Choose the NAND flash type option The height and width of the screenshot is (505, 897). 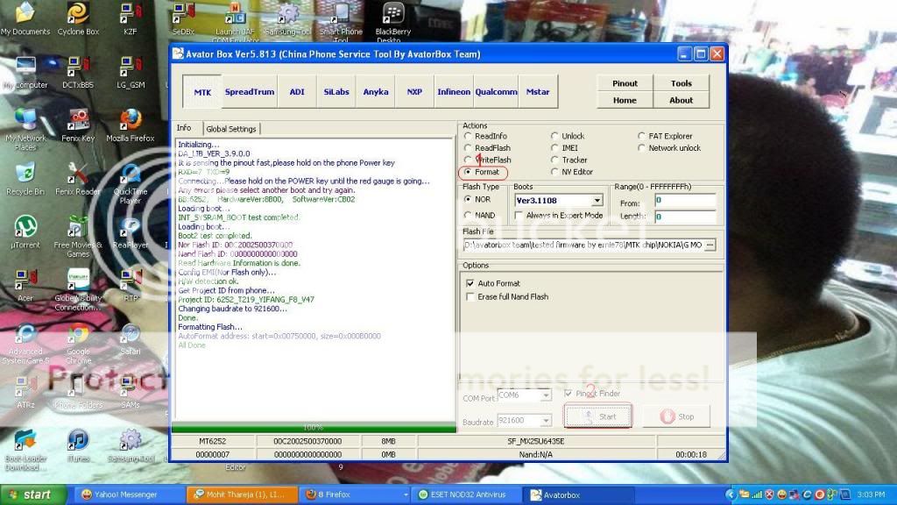(469, 216)
